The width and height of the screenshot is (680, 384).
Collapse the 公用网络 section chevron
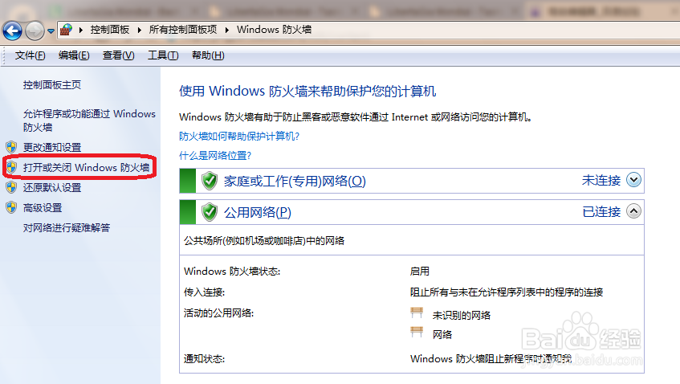click(633, 211)
